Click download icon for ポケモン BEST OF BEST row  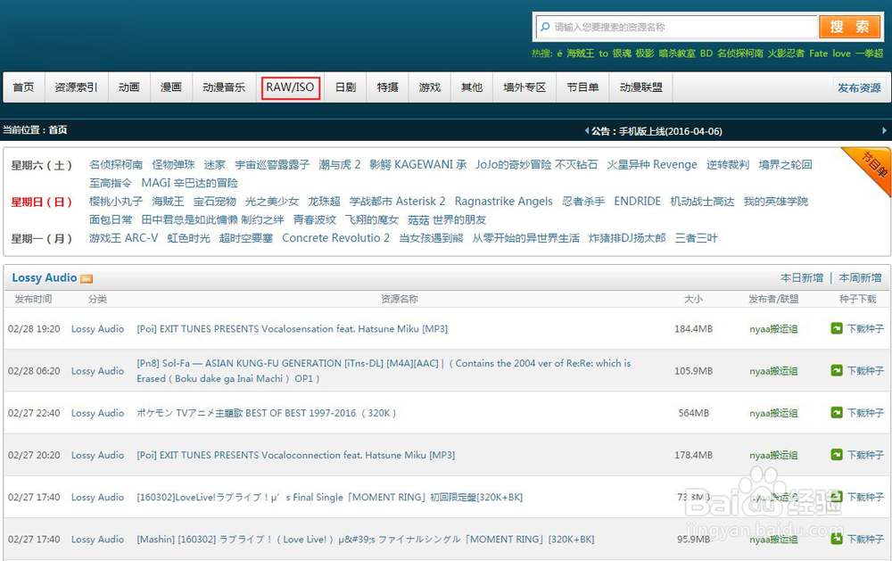coord(837,412)
